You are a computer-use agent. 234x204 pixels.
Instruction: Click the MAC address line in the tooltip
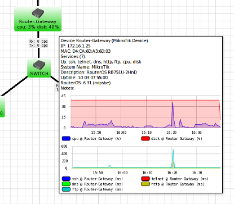point(86,51)
